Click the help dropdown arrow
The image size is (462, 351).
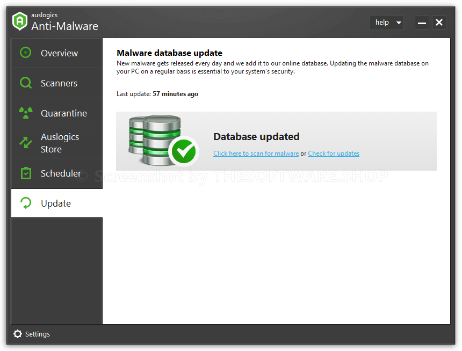[x=399, y=23]
